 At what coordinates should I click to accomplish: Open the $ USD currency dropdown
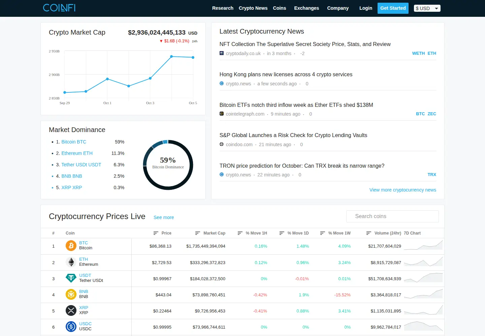click(x=427, y=8)
